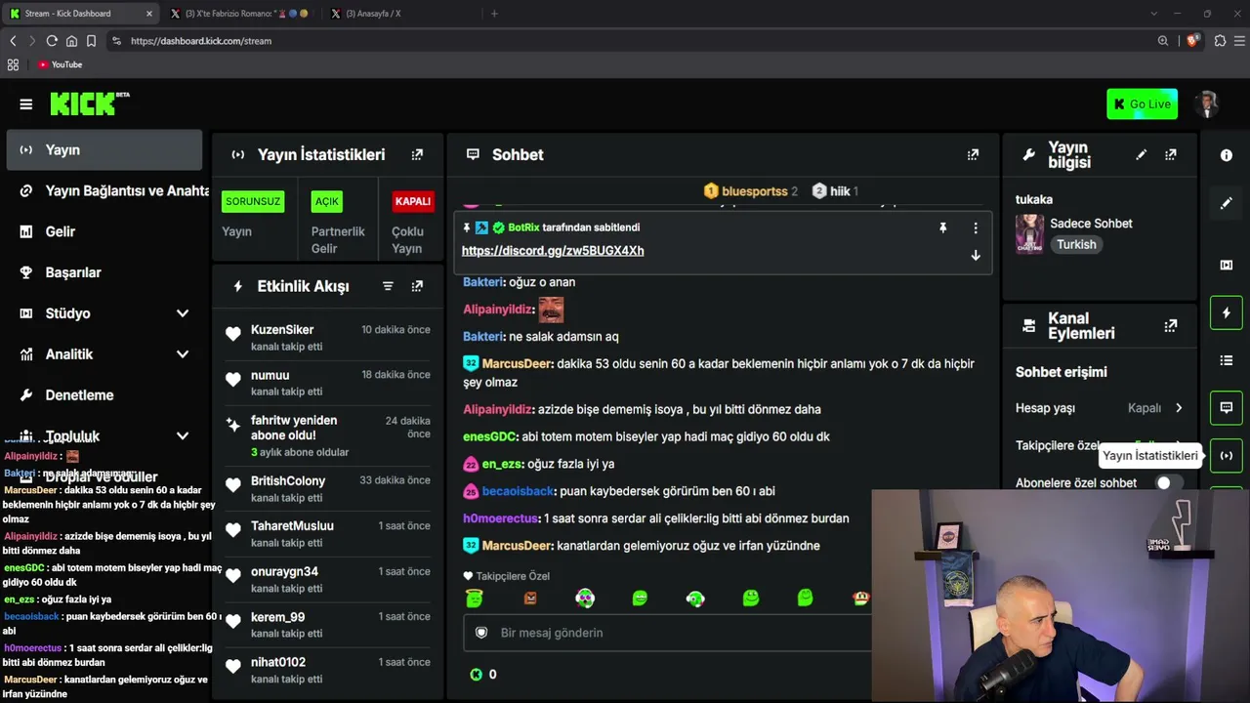Open the user profile avatar menu
This screenshot has height=703, width=1250.
point(1208,104)
